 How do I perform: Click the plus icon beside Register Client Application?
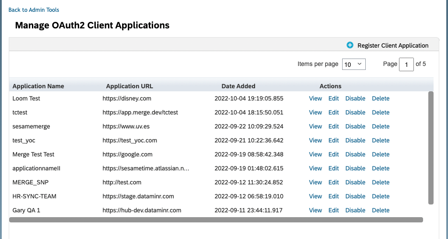(350, 45)
